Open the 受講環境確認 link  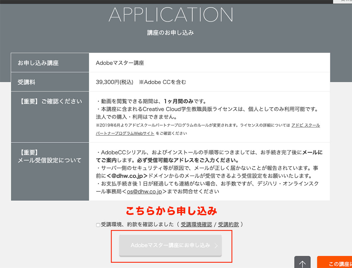(x=196, y=225)
